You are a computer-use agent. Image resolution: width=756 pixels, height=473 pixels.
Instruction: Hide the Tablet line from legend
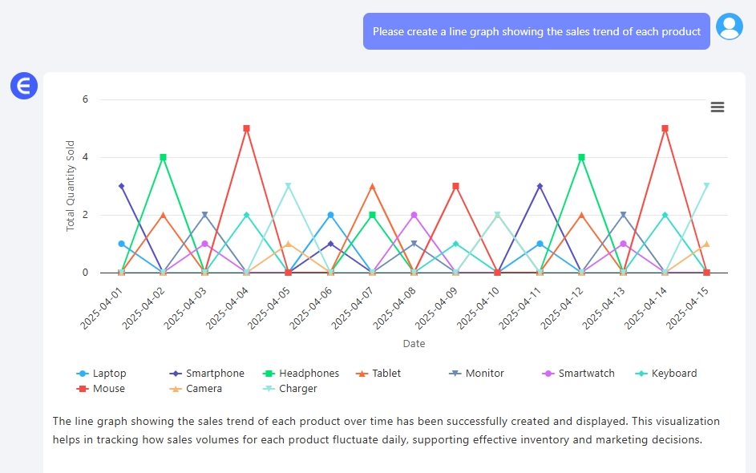tap(378, 374)
